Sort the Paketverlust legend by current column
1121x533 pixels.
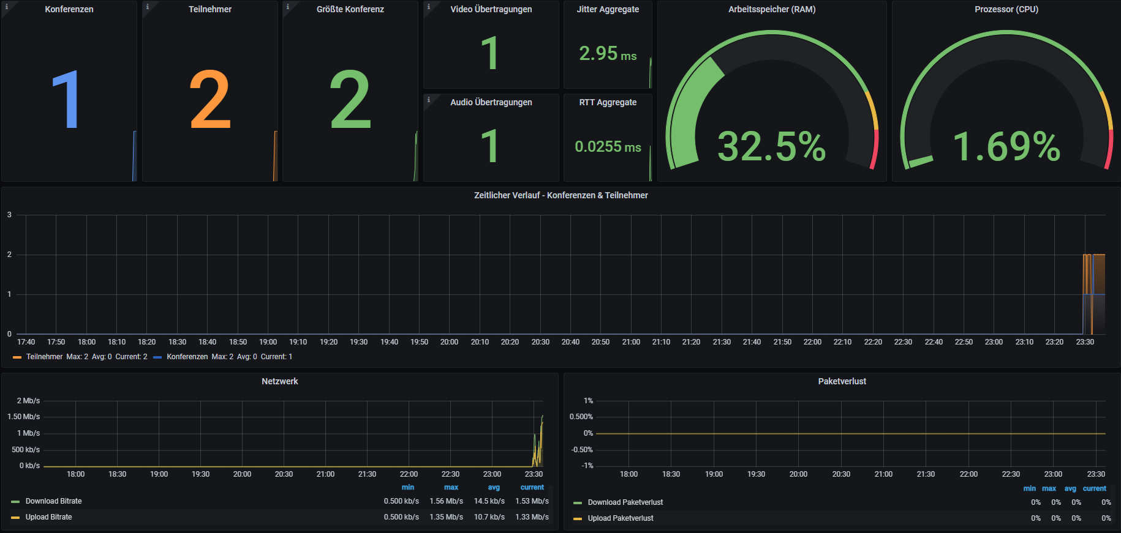(x=1095, y=489)
